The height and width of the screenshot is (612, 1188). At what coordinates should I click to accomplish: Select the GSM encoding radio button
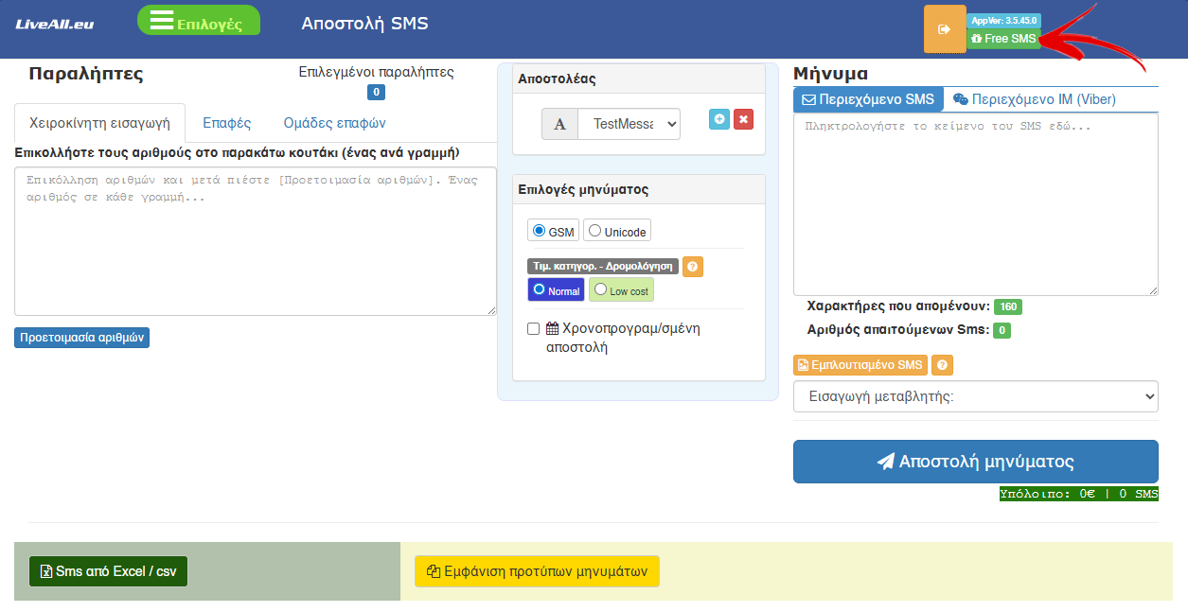pos(540,231)
